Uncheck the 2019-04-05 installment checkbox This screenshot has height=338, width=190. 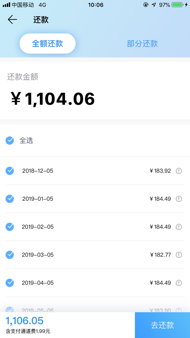point(10,283)
